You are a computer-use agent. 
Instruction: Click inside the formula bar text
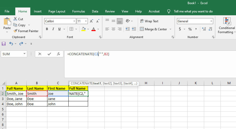(88, 54)
